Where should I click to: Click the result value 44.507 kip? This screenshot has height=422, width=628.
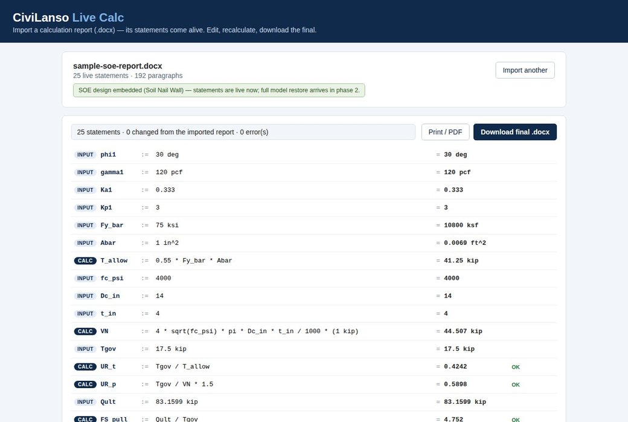[463, 331]
